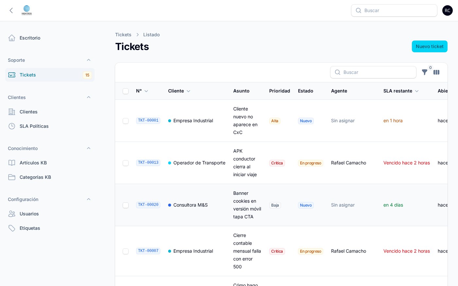This screenshot has width=458, height=286.
Task: Click the Clientes building icon
Action: pyautogui.click(x=12, y=112)
